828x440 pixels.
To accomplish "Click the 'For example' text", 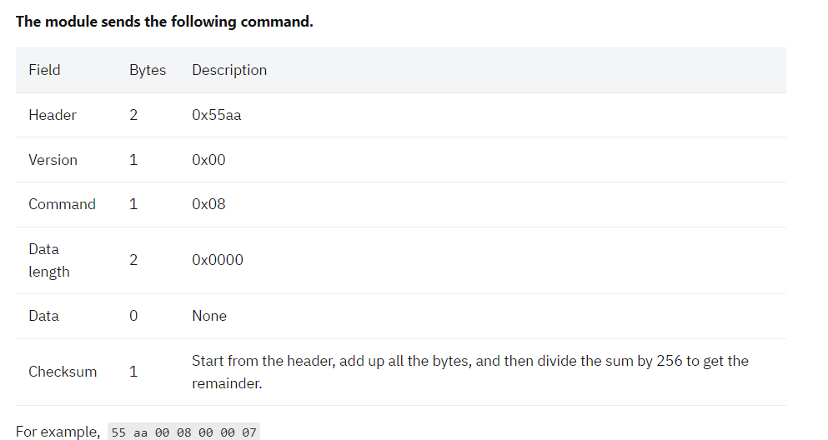I will pyautogui.click(x=58, y=432).
